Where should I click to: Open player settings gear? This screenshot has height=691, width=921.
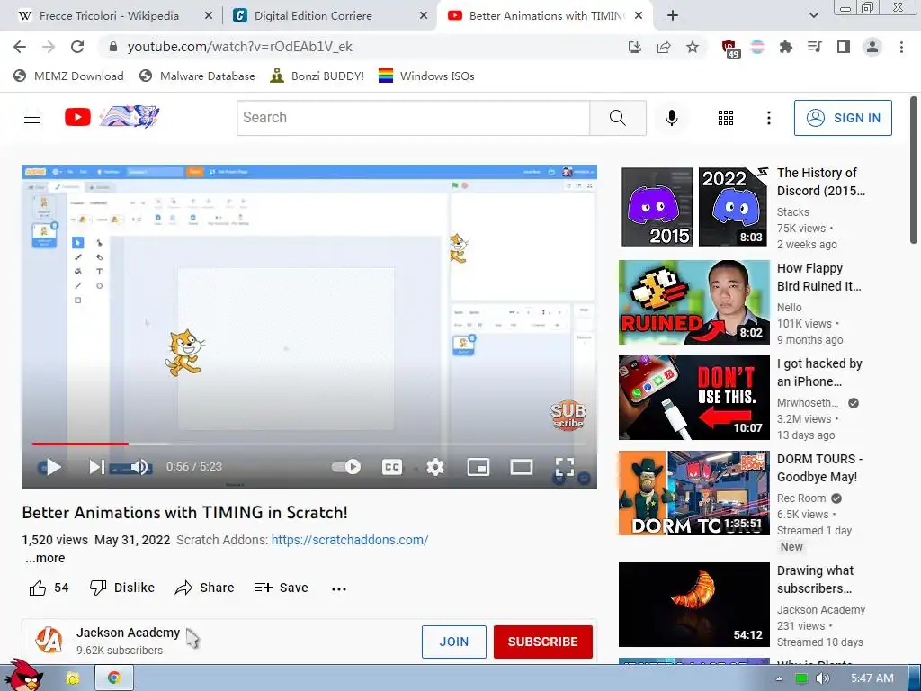coord(434,467)
